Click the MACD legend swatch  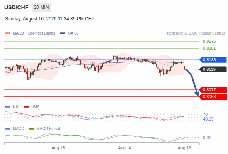pyautogui.click(x=8, y=129)
